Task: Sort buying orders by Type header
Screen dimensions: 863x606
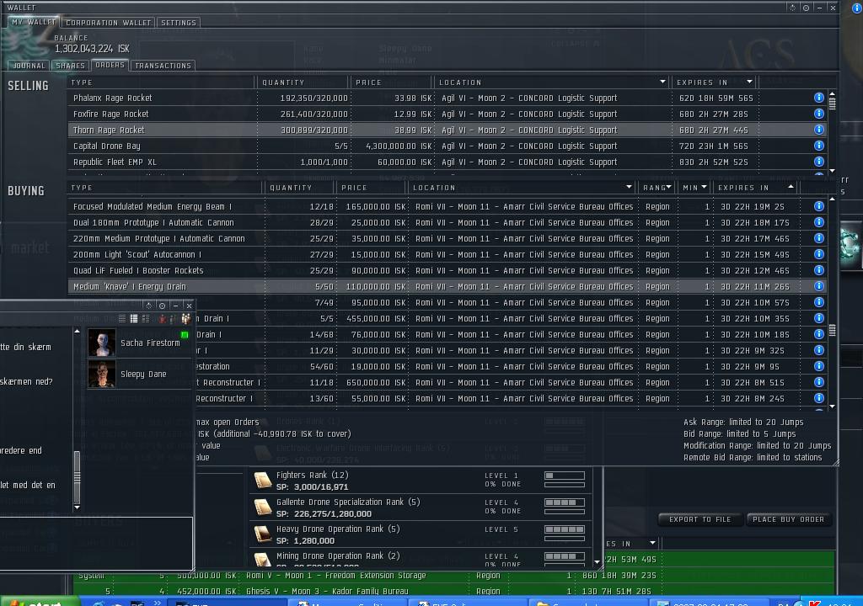Action: 164,188
